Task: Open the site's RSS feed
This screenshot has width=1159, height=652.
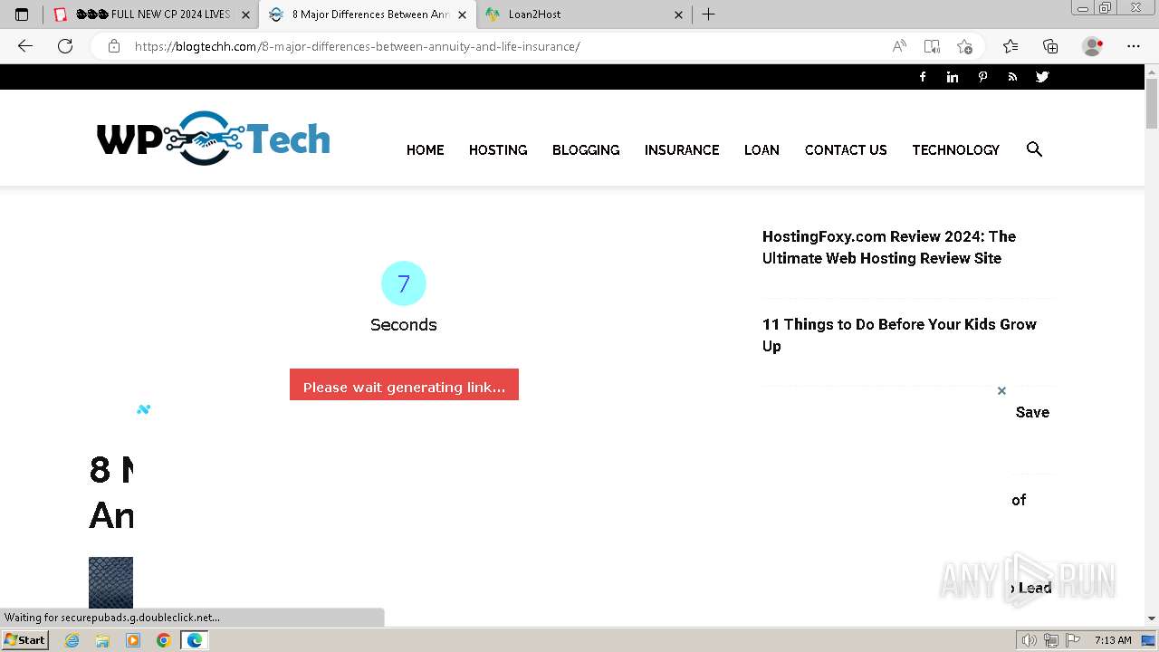Action: [1012, 77]
